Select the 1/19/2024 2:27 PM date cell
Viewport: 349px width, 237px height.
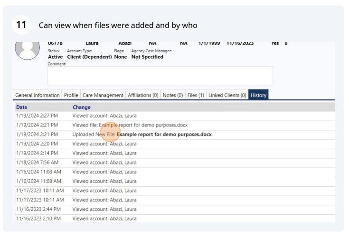pos(37,116)
